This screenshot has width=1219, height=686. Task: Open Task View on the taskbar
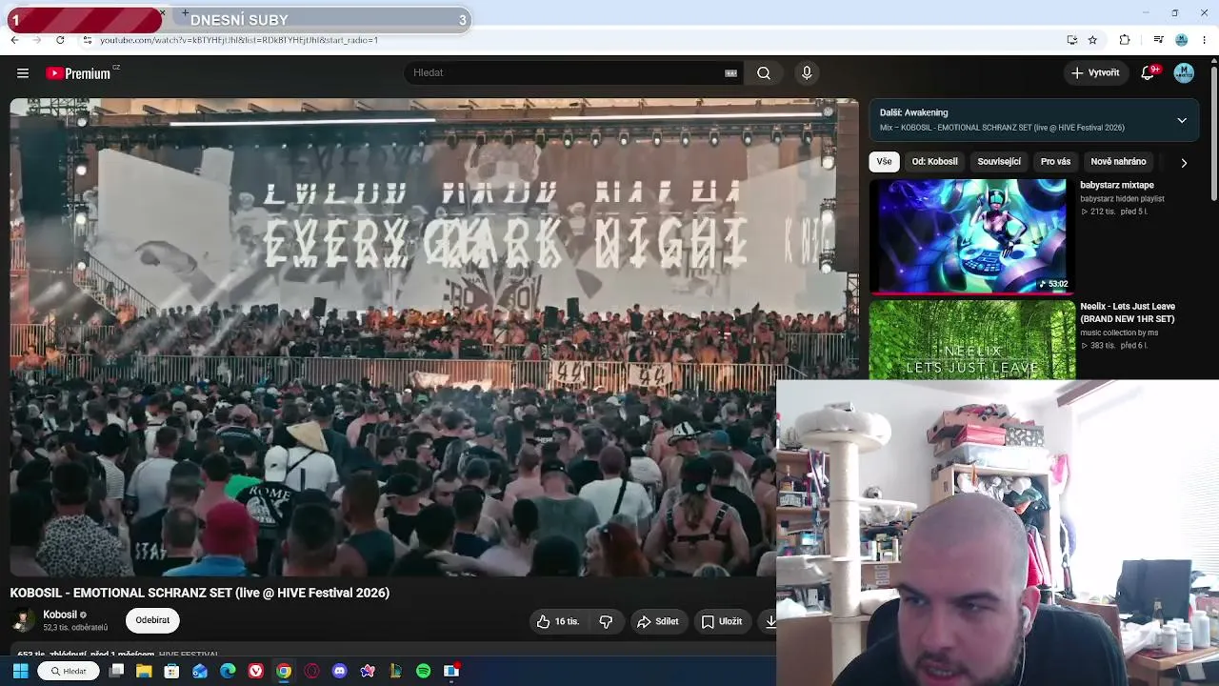[x=116, y=671]
